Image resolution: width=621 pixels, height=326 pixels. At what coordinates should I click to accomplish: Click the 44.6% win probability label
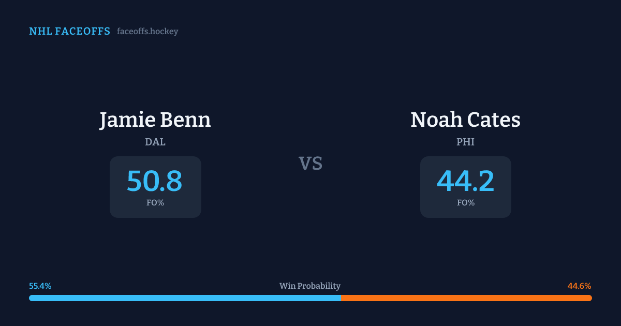pos(579,286)
